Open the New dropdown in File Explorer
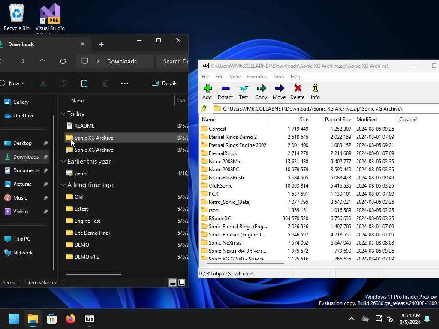The height and width of the screenshot is (329, 439). pos(12,84)
